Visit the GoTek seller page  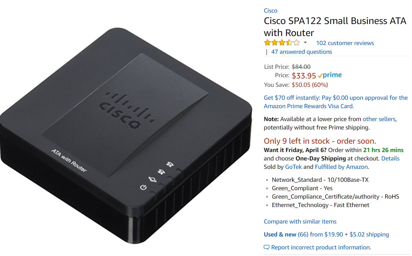[x=294, y=167]
